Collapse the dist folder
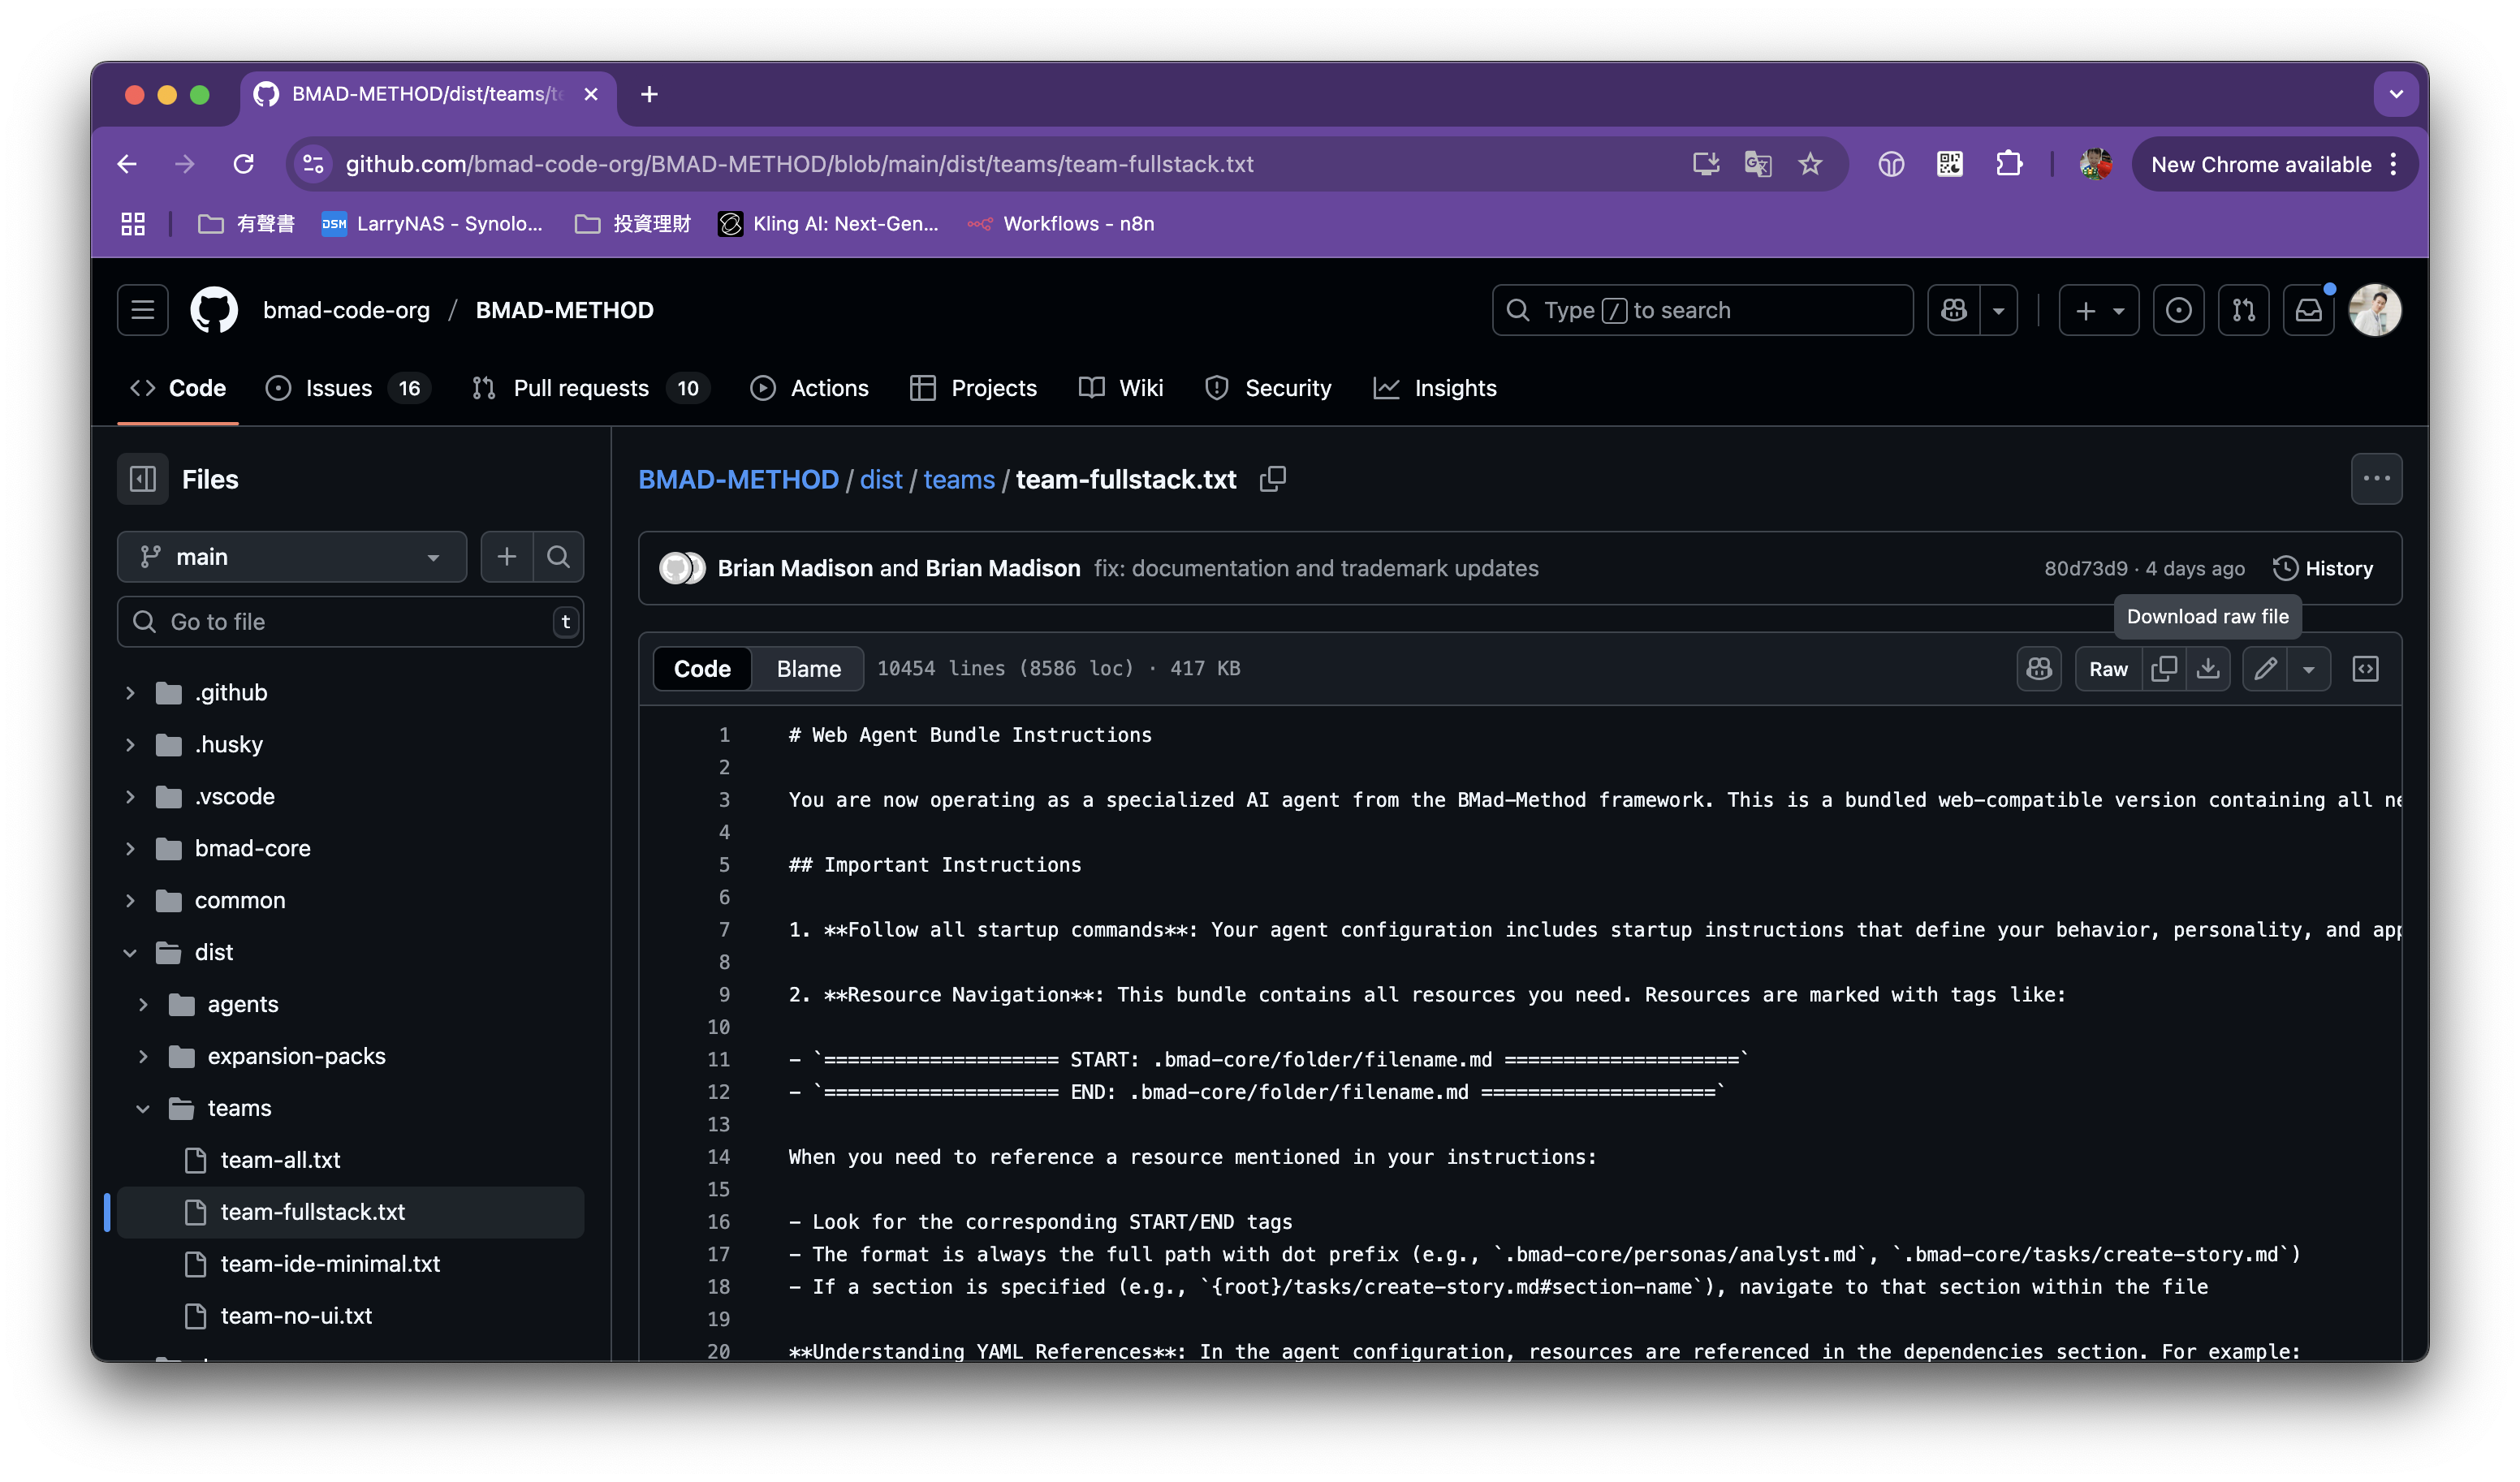The image size is (2520, 1482). pyautogui.click(x=130, y=952)
